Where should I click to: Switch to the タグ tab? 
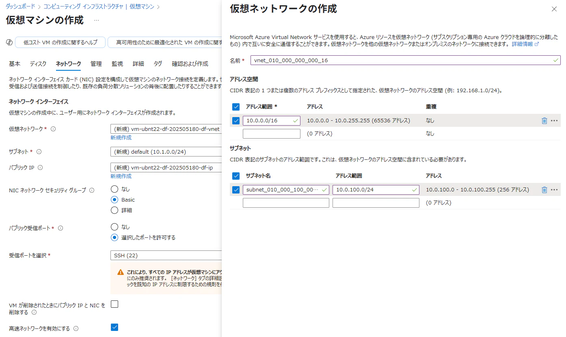[x=158, y=64]
